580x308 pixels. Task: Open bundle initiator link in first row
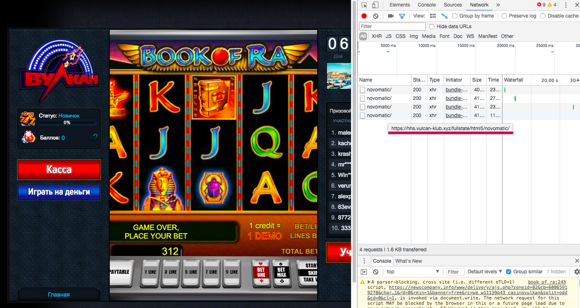(x=457, y=89)
